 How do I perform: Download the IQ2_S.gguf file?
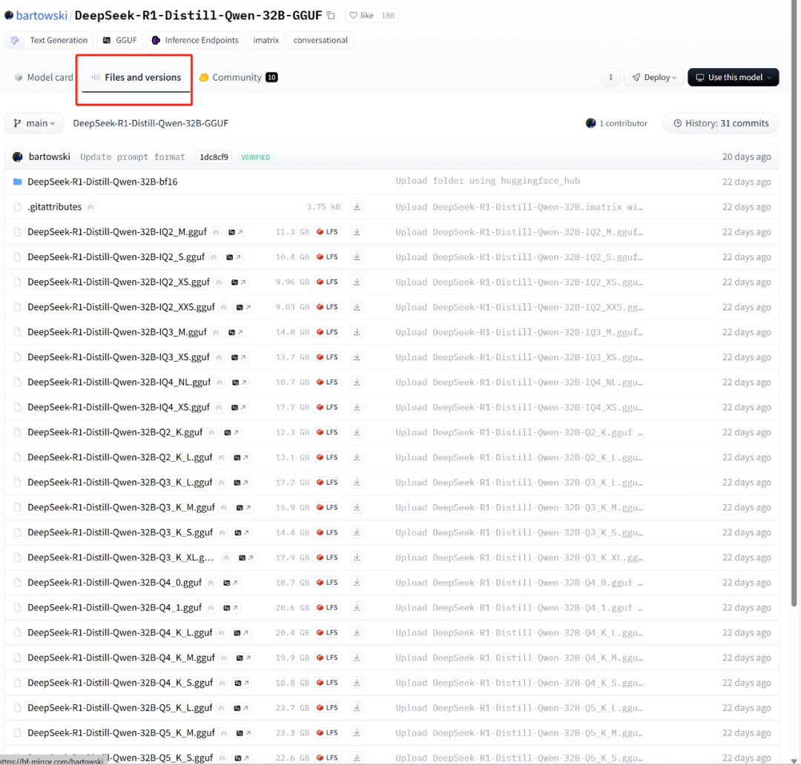pyautogui.click(x=357, y=257)
